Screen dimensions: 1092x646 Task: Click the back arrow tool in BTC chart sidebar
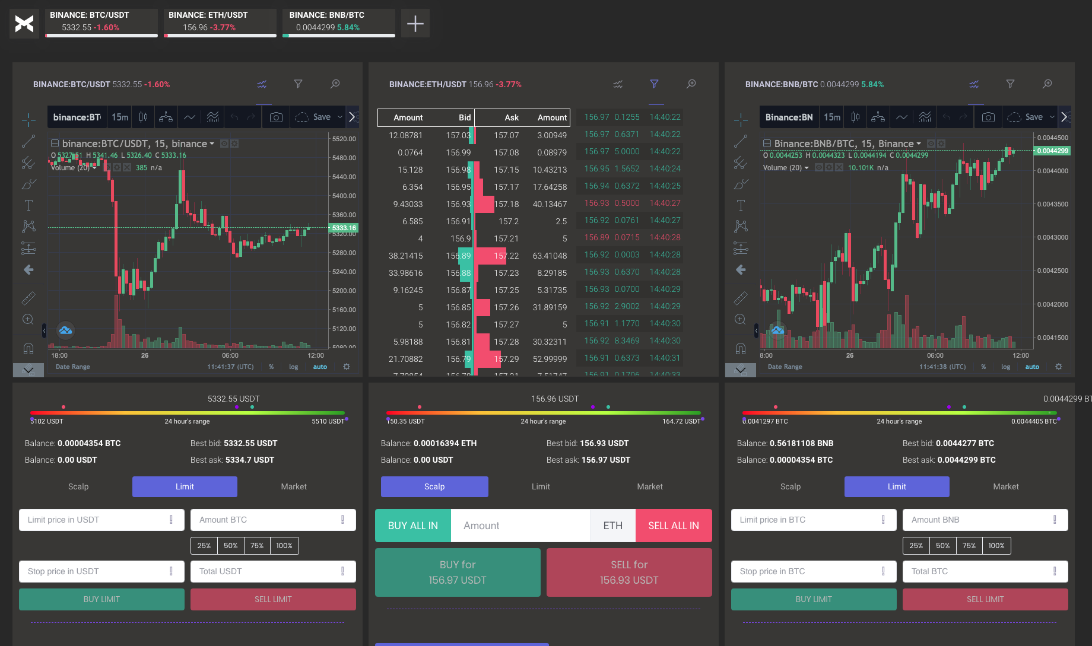point(28,270)
